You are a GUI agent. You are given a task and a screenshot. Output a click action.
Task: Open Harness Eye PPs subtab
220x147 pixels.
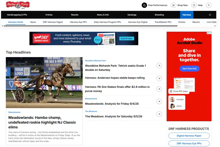click(78, 22)
